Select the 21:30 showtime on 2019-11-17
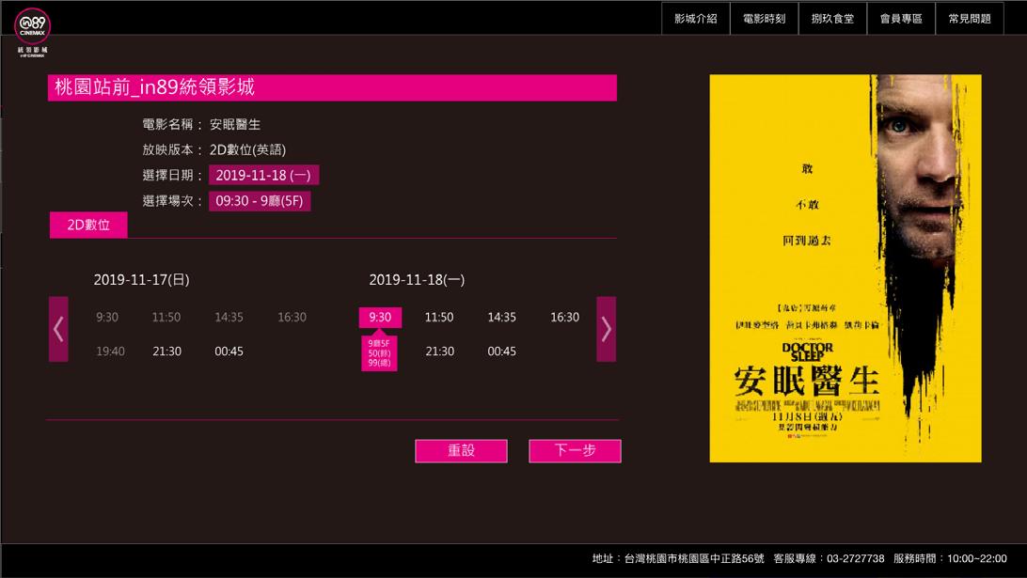This screenshot has width=1027, height=578. pyautogui.click(x=167, y=351)
